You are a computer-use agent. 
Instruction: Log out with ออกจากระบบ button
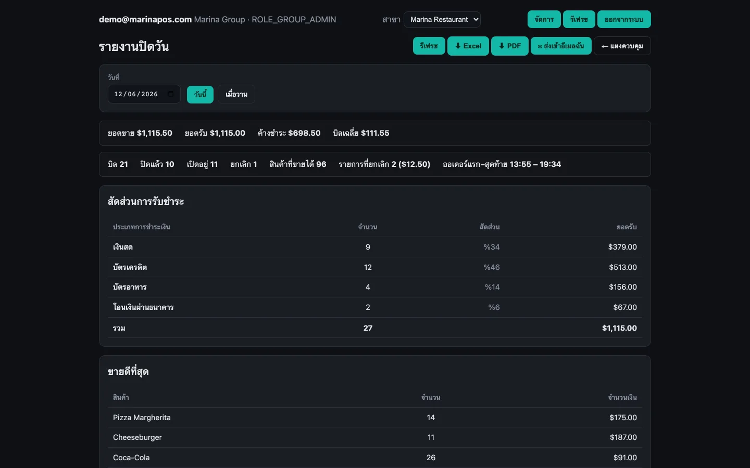click(x=624, y=19)
